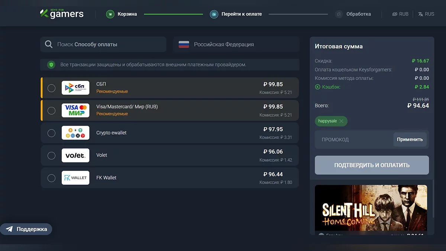This screenshot has width=446, height=251.
Task: Select the СБП radio button
Action: pos(52,88)
